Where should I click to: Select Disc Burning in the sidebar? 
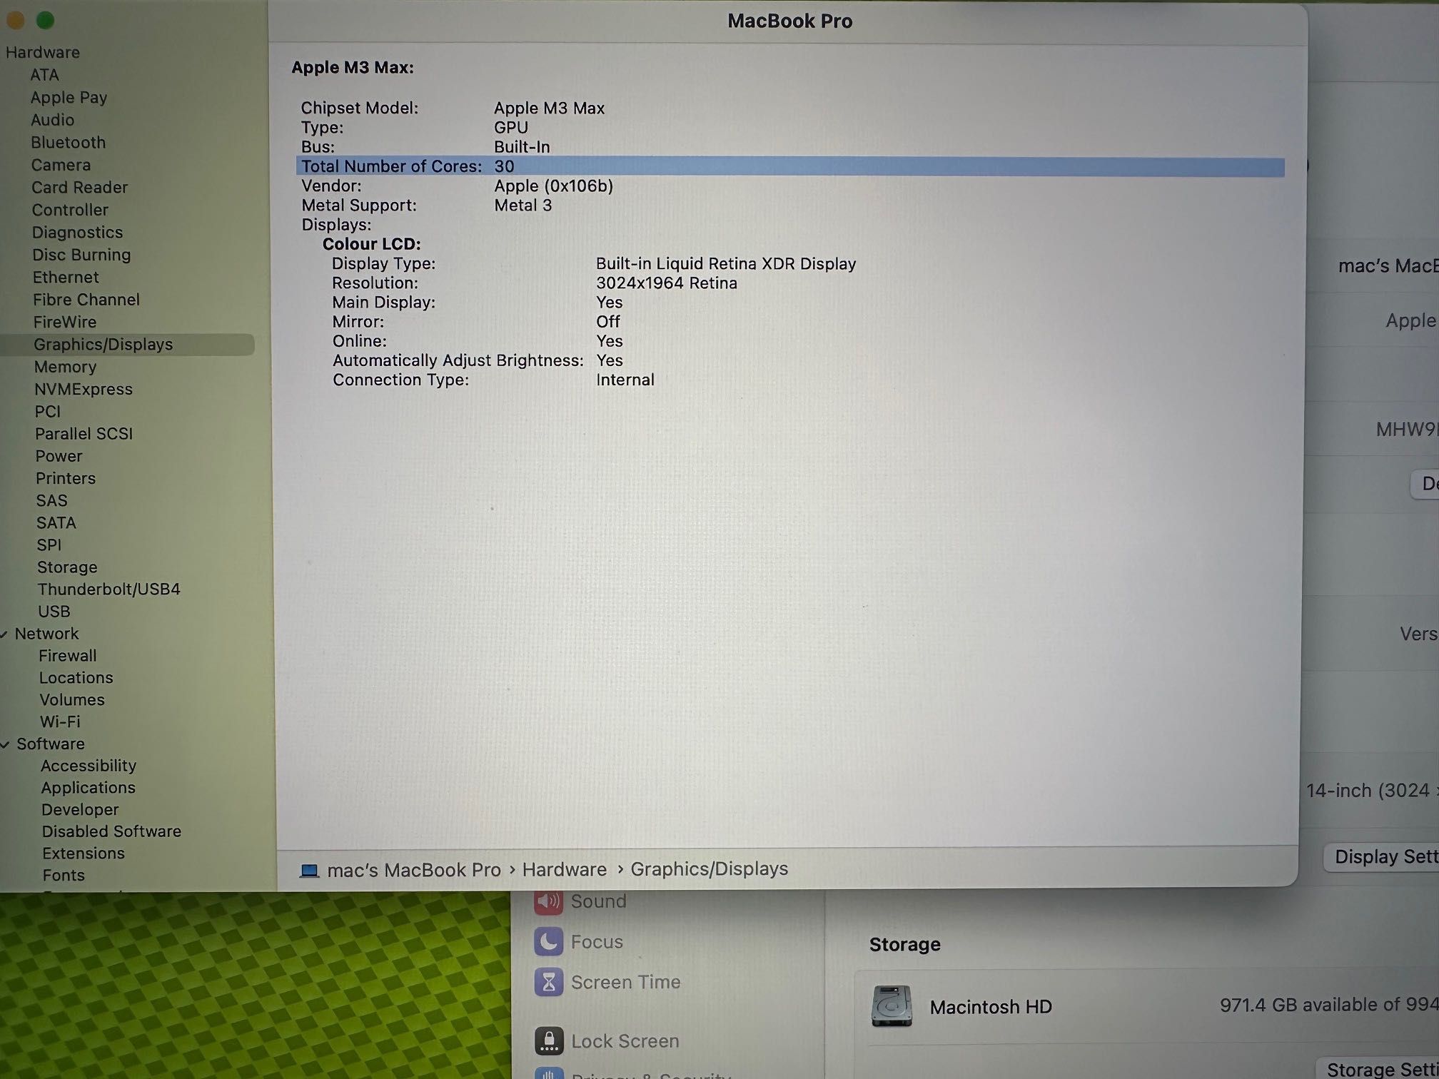click(x=81, y=255)
